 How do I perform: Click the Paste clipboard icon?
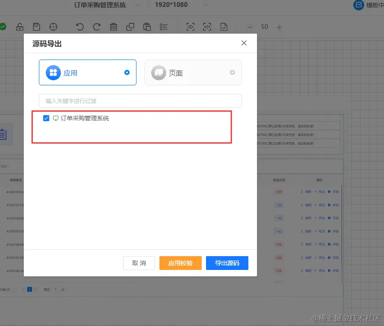(147, 27)
